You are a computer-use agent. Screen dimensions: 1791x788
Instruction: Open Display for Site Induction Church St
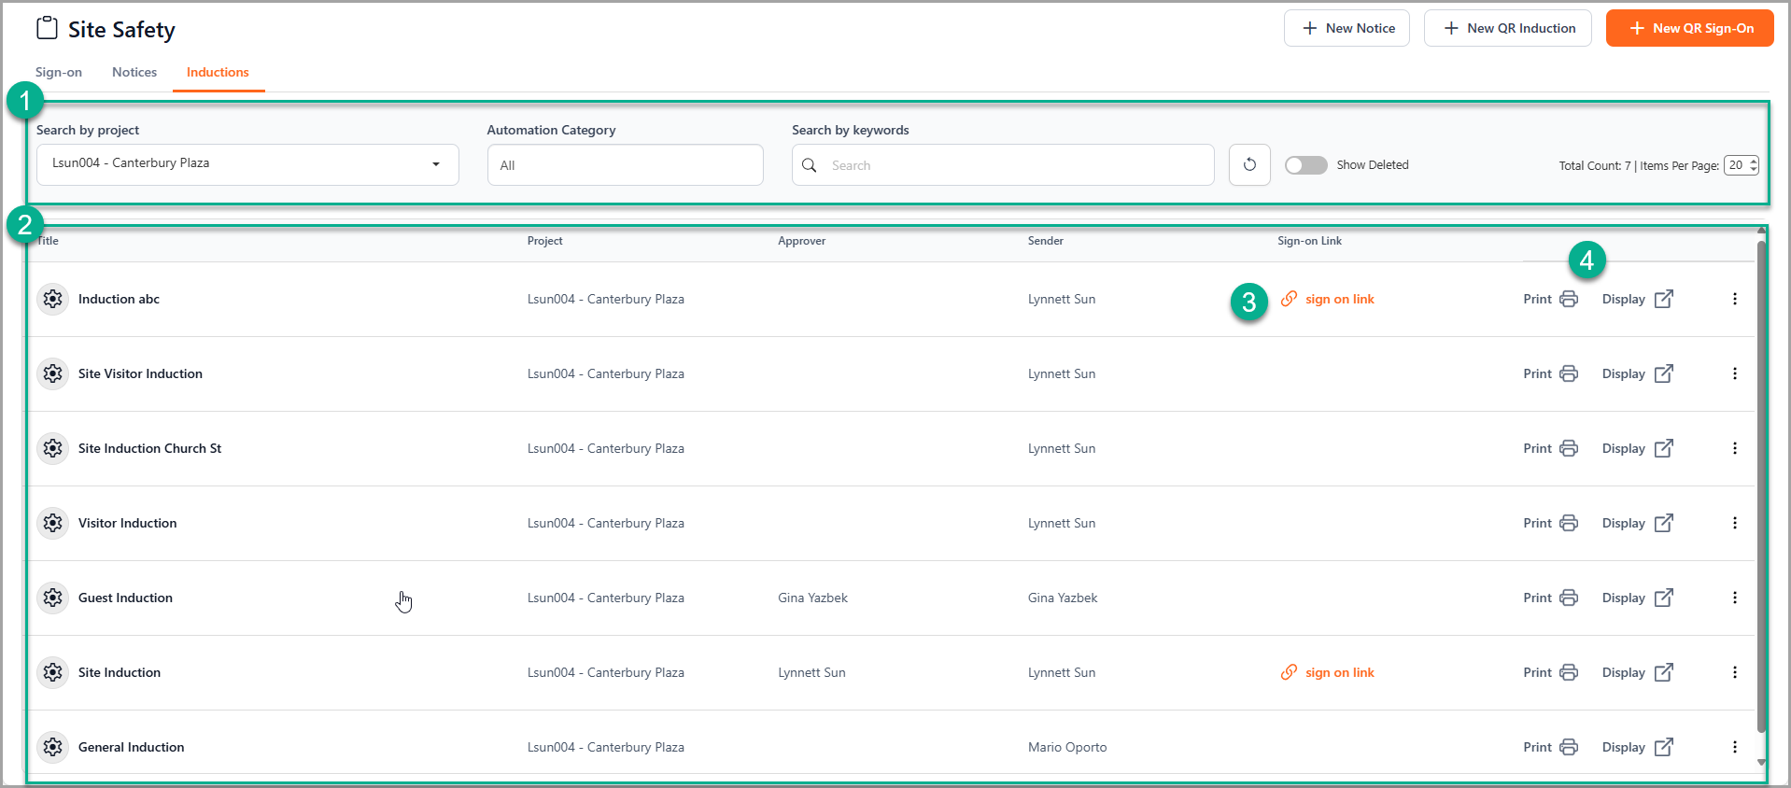(1637, 448)
